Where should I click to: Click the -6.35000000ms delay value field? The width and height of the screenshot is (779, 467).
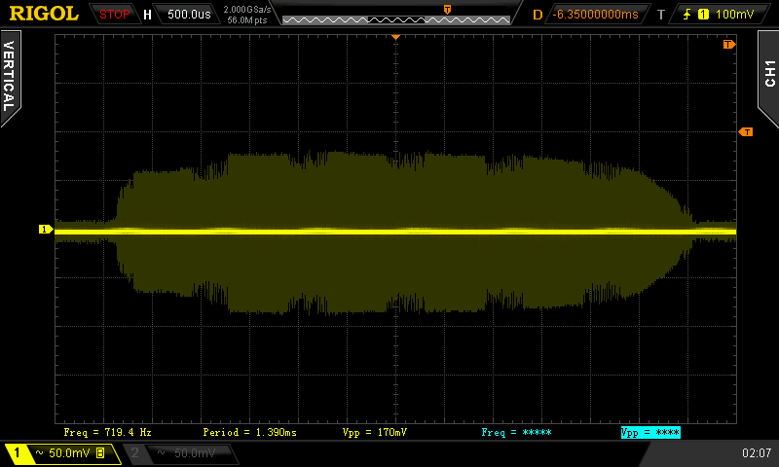point(595,15)
